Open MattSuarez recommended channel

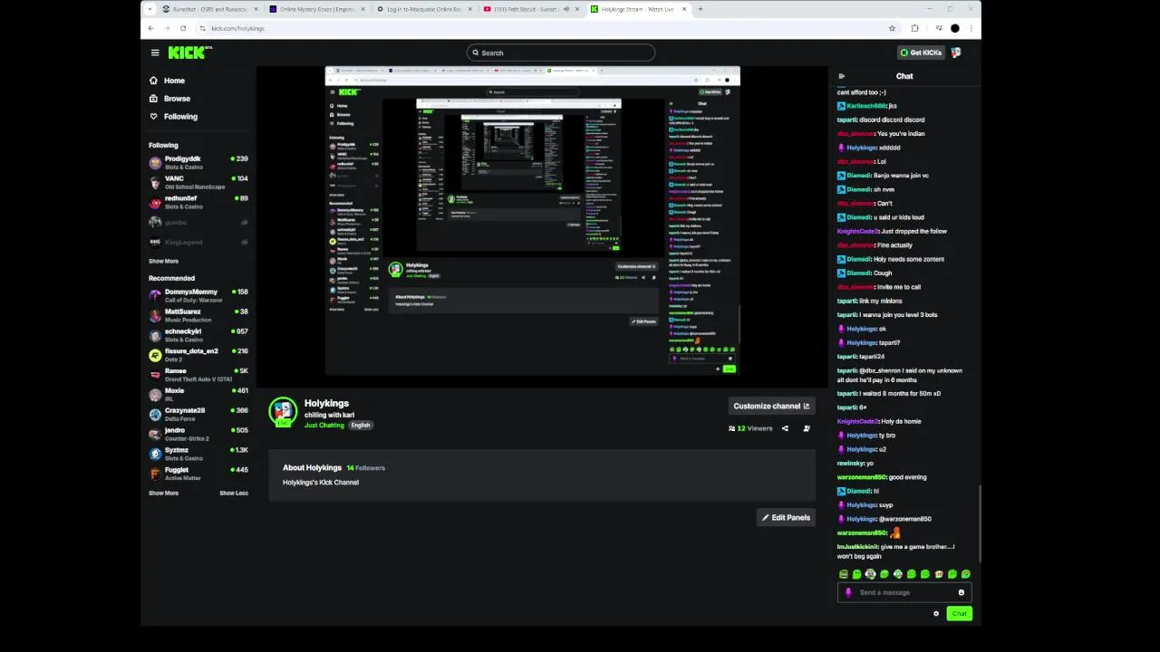pyautogui.click(x=198, y=315)
